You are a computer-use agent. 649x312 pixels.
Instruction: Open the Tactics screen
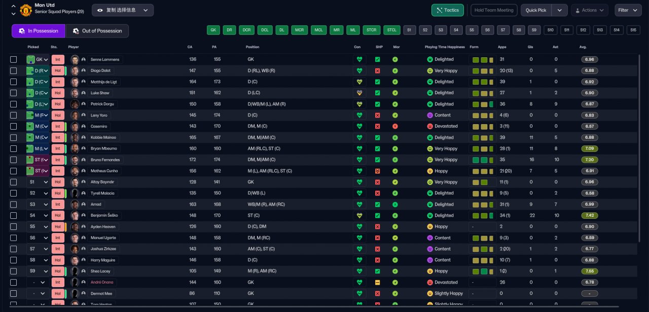(448, 10)
